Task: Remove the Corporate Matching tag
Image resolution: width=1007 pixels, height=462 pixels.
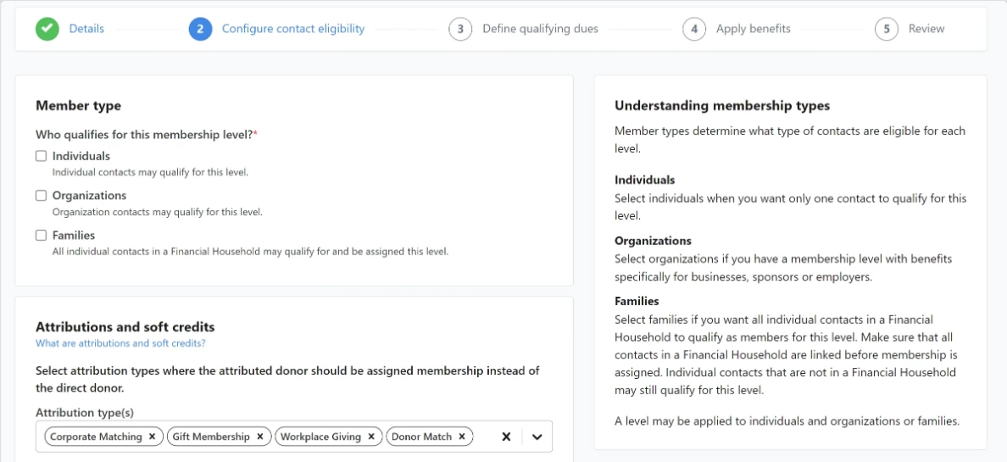Action: point(153,437)
